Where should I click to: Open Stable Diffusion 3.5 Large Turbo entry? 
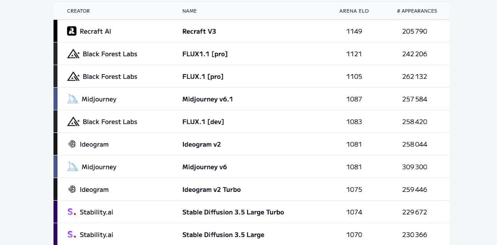pos(233,212)
